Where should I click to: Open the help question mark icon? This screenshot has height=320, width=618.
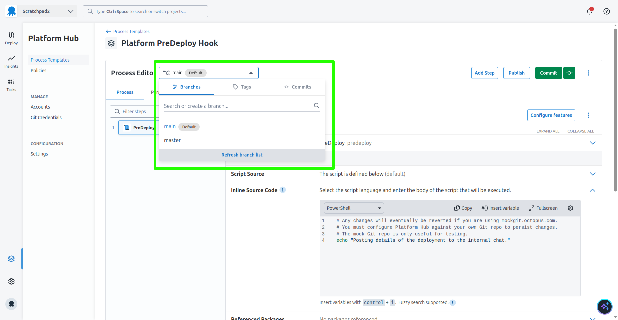point(607,11)
